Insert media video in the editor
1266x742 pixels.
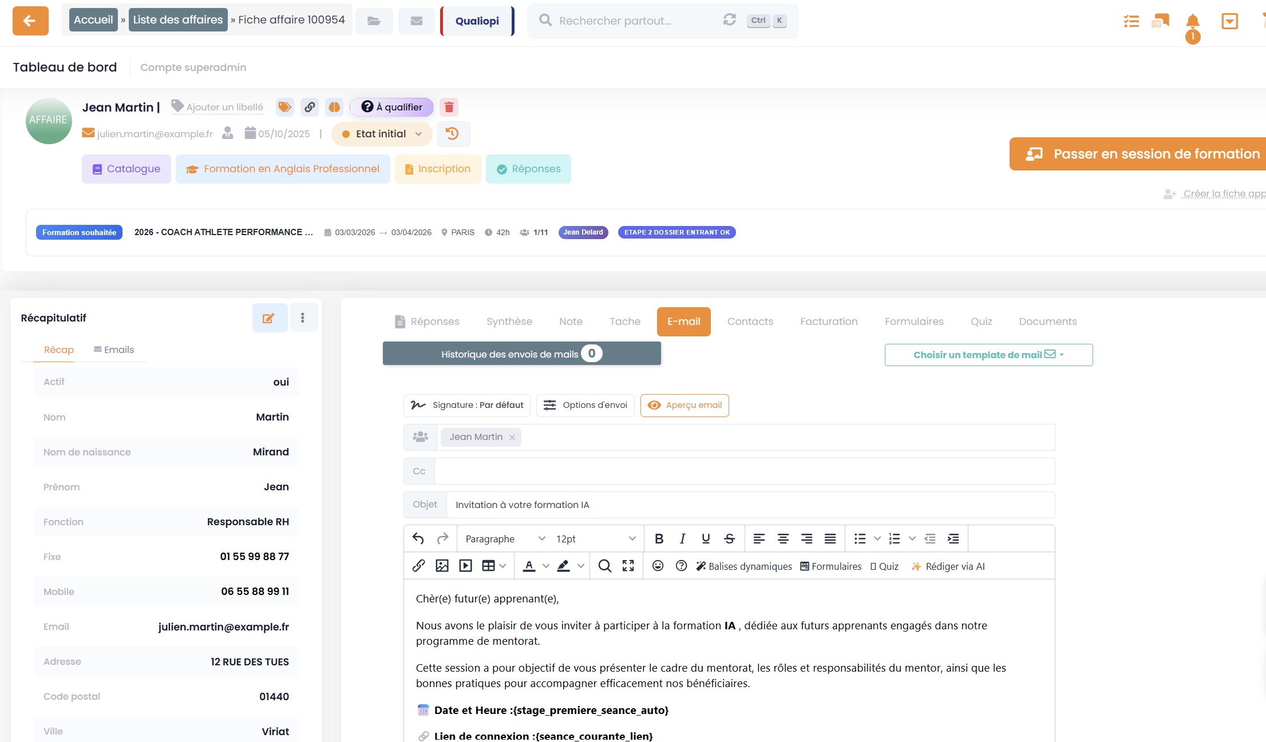[466, 566]
